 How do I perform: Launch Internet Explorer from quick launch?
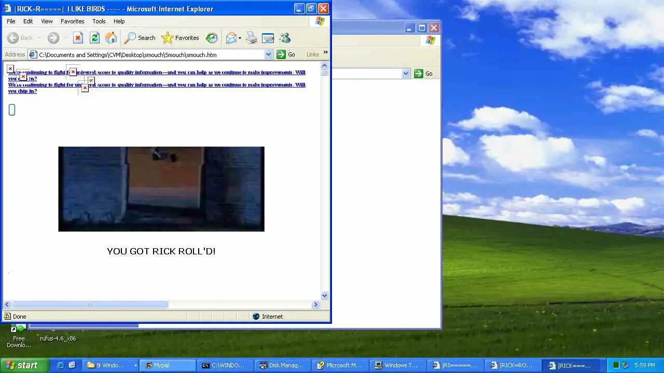click(x=61, y=365)
